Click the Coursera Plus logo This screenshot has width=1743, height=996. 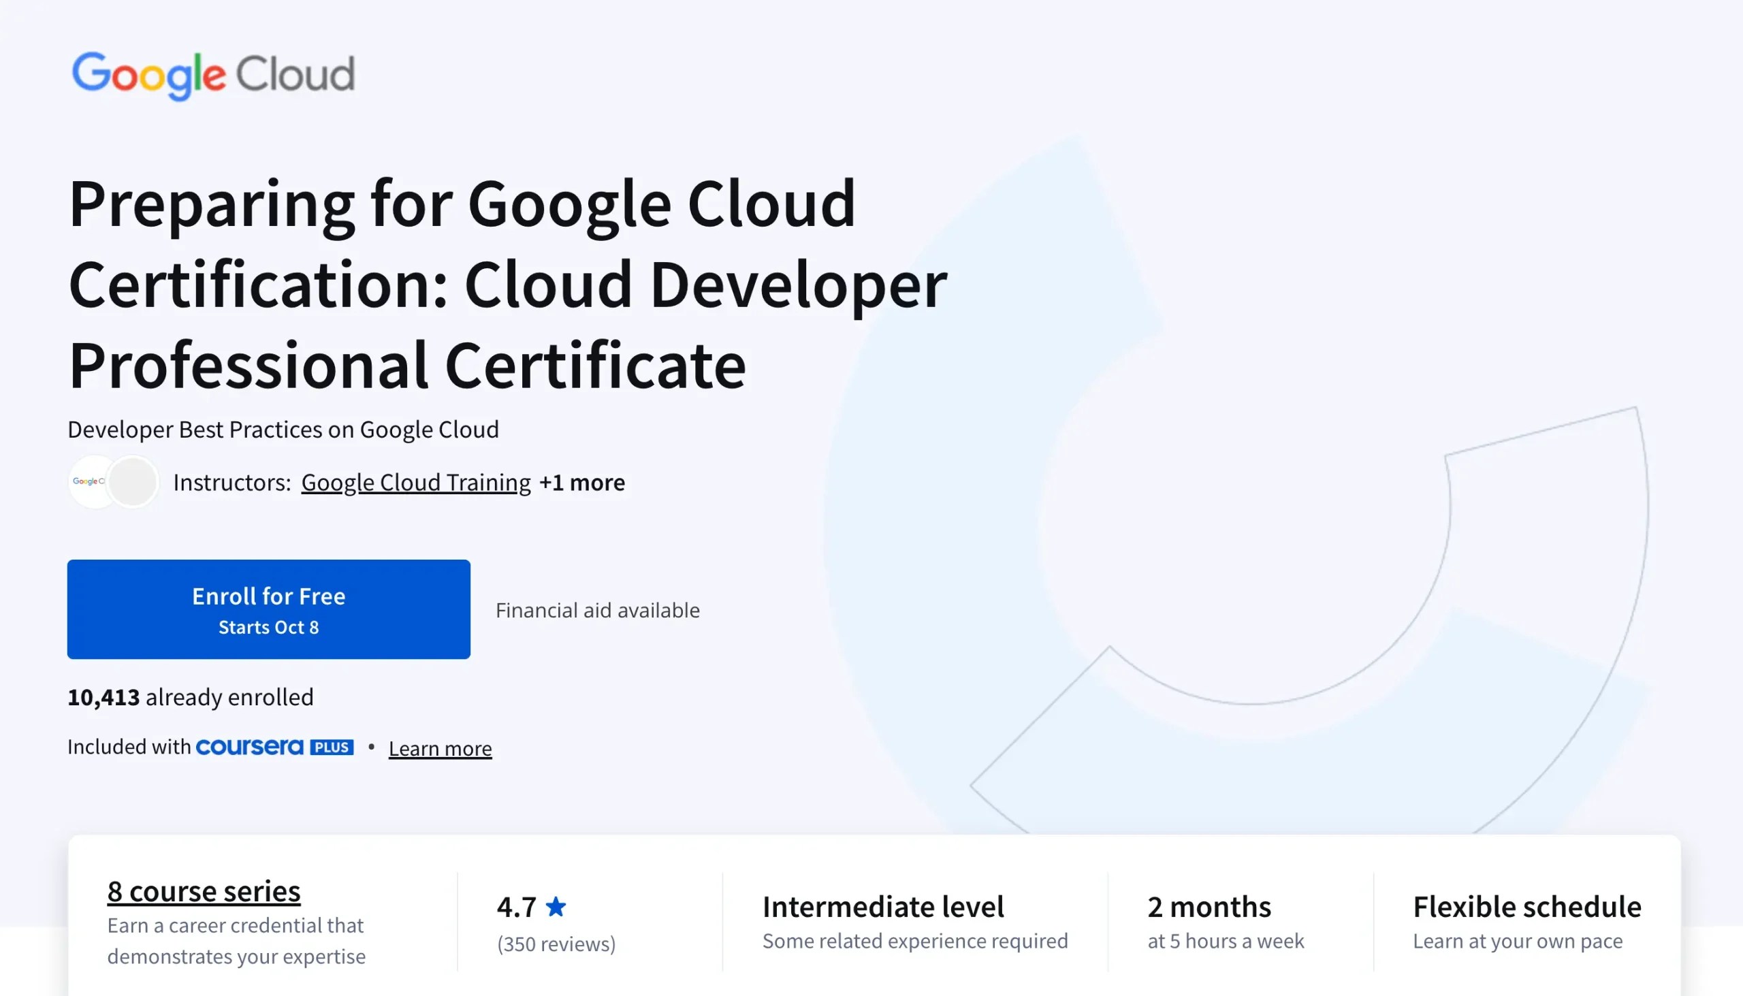click(250, 747)
